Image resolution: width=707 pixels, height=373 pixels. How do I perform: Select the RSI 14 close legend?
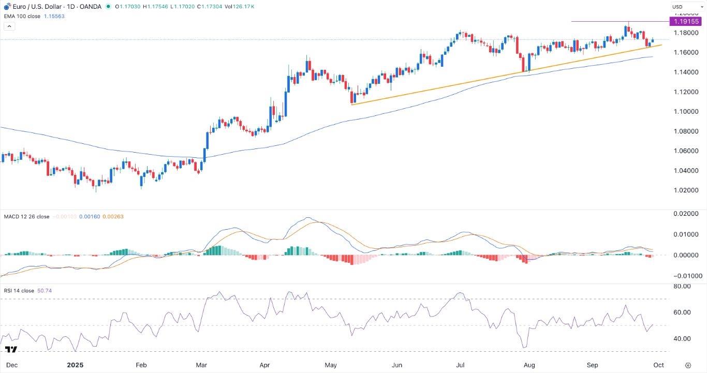19,291
